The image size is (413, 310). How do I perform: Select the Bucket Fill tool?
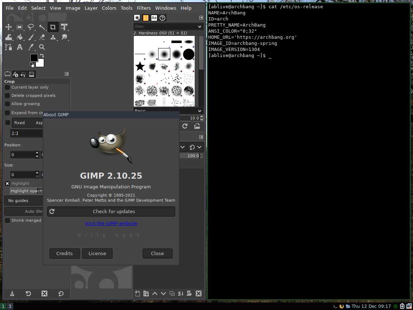(19, 37)
